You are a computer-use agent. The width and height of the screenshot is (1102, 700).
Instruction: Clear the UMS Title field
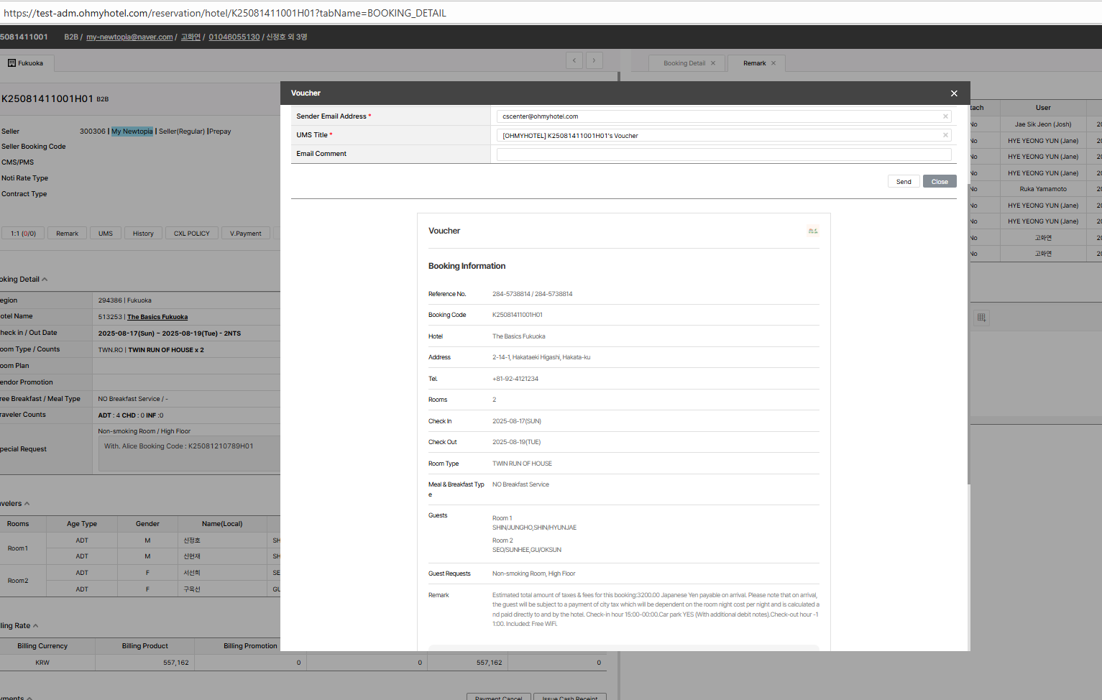coord(945,135)
